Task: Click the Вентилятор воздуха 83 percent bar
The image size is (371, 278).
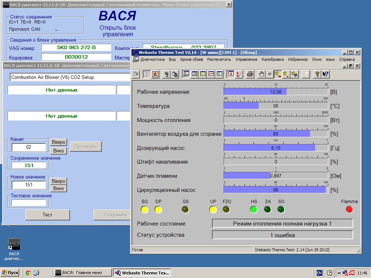Action: [x=276, y=134]
